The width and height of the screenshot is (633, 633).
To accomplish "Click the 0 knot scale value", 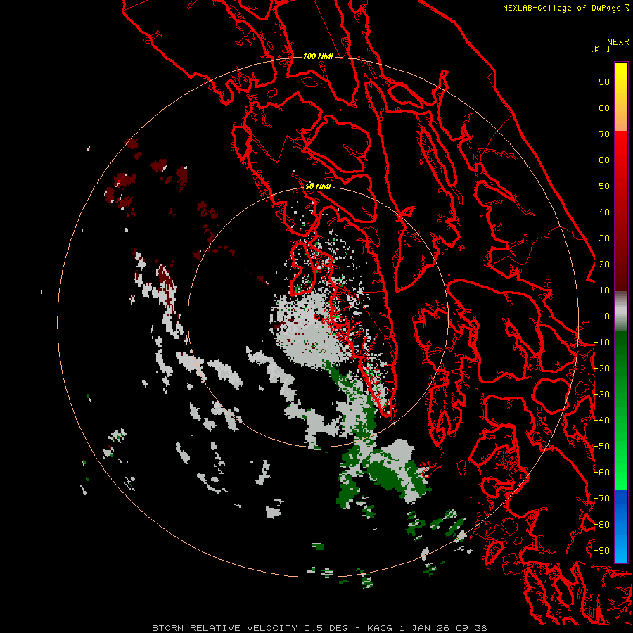I will [607, 316].
